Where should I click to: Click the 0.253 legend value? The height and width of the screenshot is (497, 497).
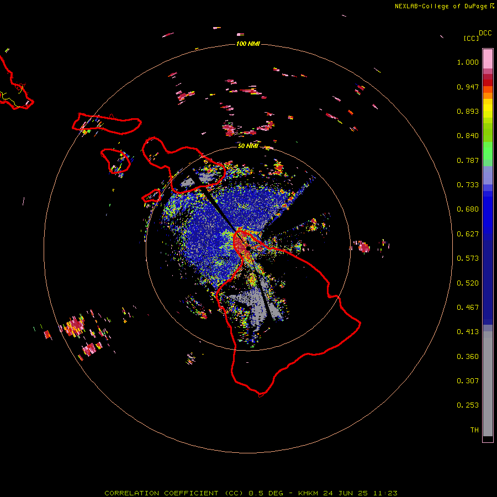[468, 405]
